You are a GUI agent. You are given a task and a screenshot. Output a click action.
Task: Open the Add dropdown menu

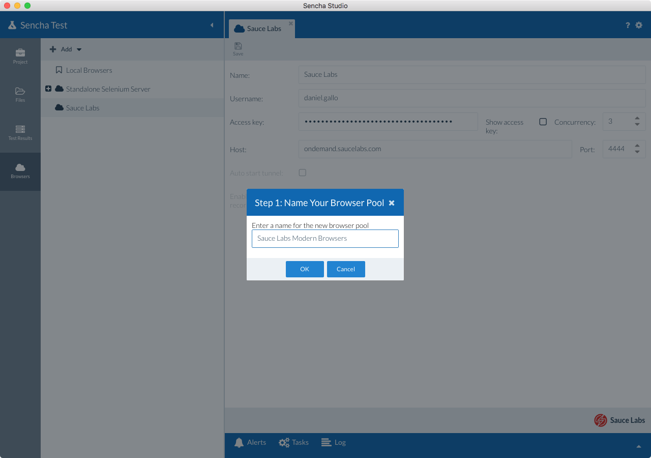tap(66, 49)
